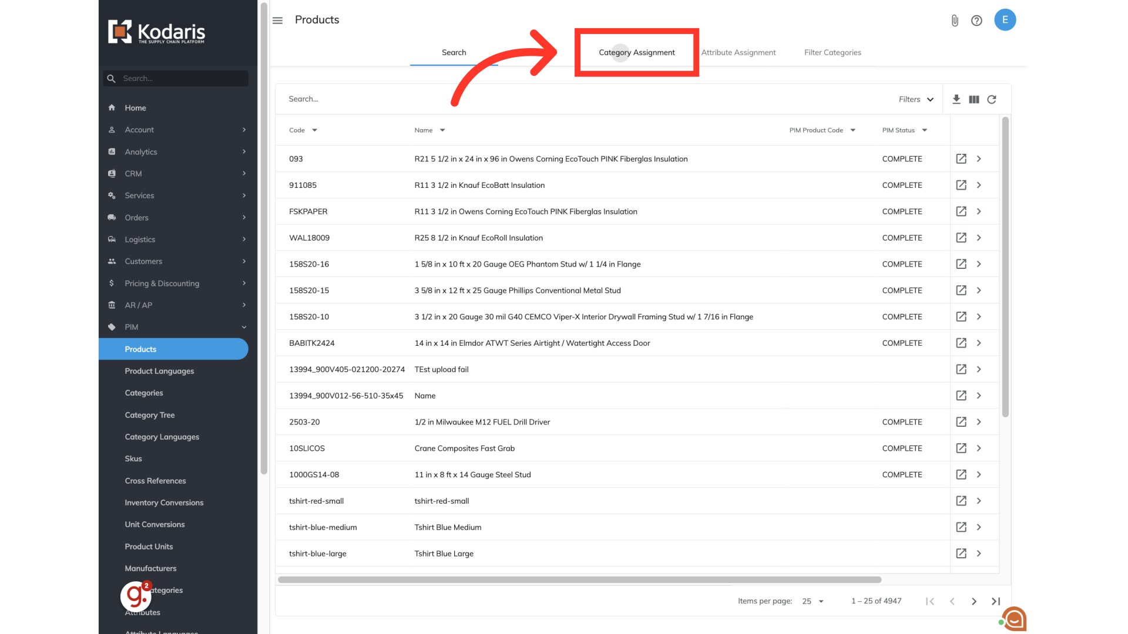1128x634 pixels.
Task: Click the refresh table icon
Action: click(992, 99)
